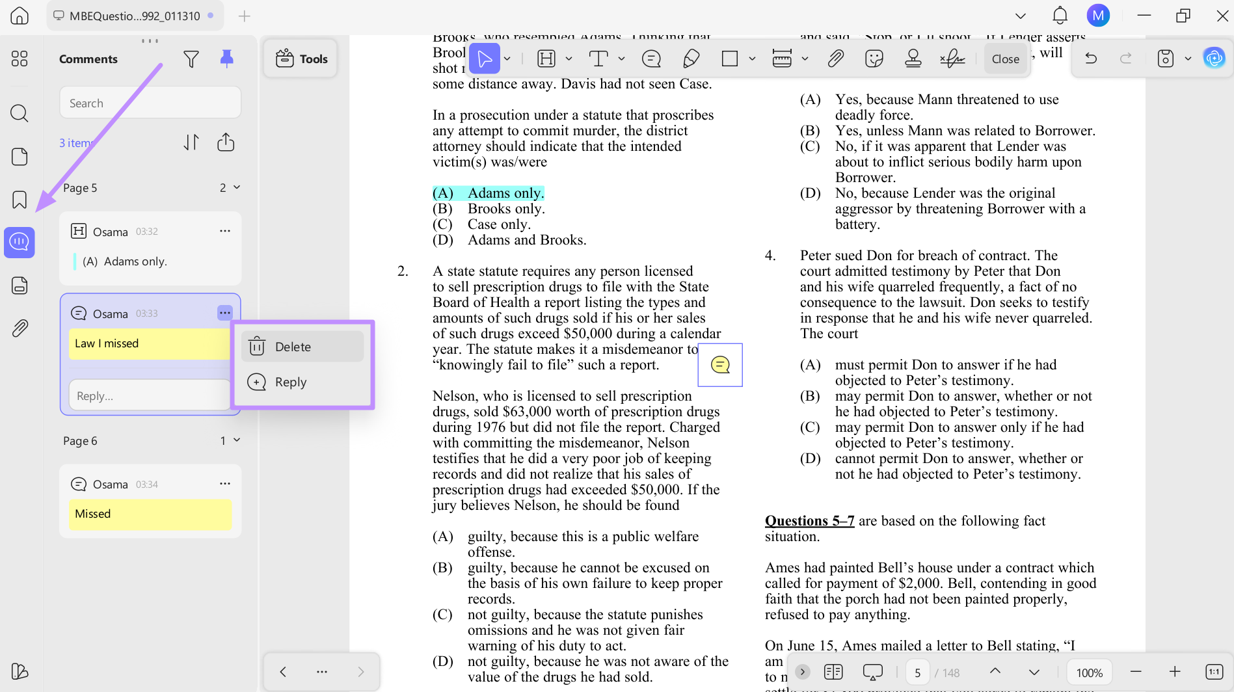Close the annotation toolbar
Image resolution: width=1234 pixels, height=692 pixels.
[x=1005, y=59]
